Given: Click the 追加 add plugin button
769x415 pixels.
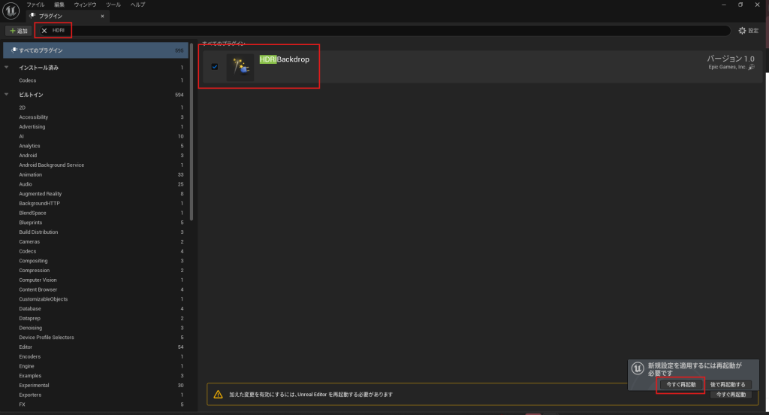Looking at the screenshot, I should click(18, 31).
